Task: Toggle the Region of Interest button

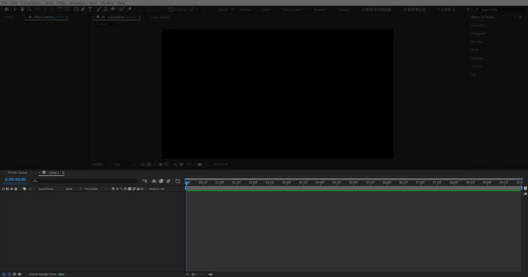Action: (161, 165)
